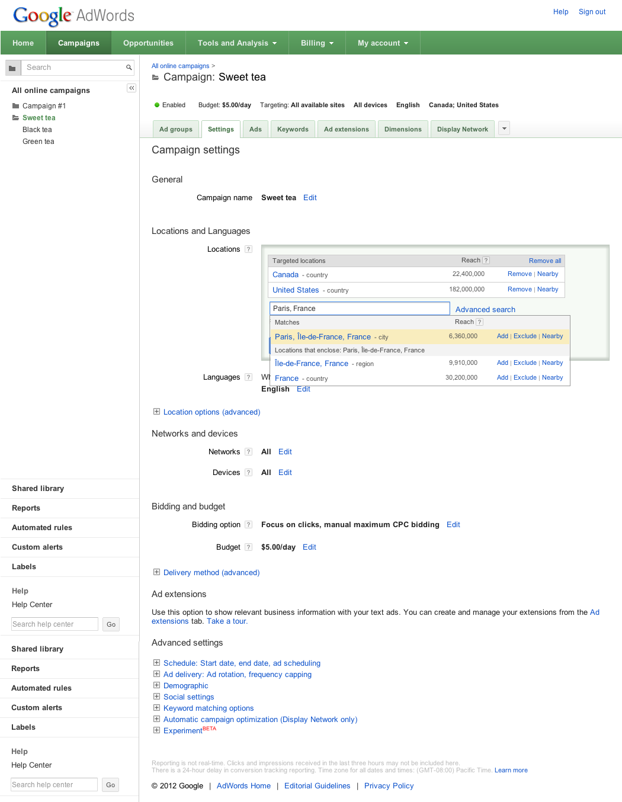Screen dimensions: 622x802
Task: Open the more tabs dropdown arrow
Action: pos(504,129)
